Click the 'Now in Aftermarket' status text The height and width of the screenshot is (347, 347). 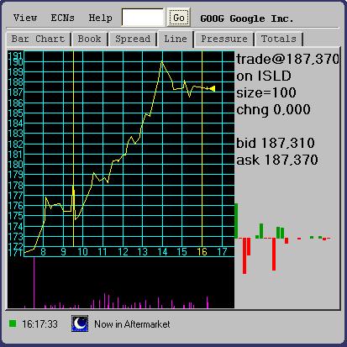coord(132,324)
